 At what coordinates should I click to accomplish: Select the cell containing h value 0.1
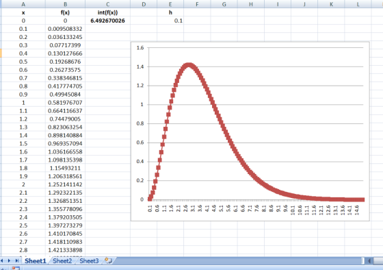point(170,21)
